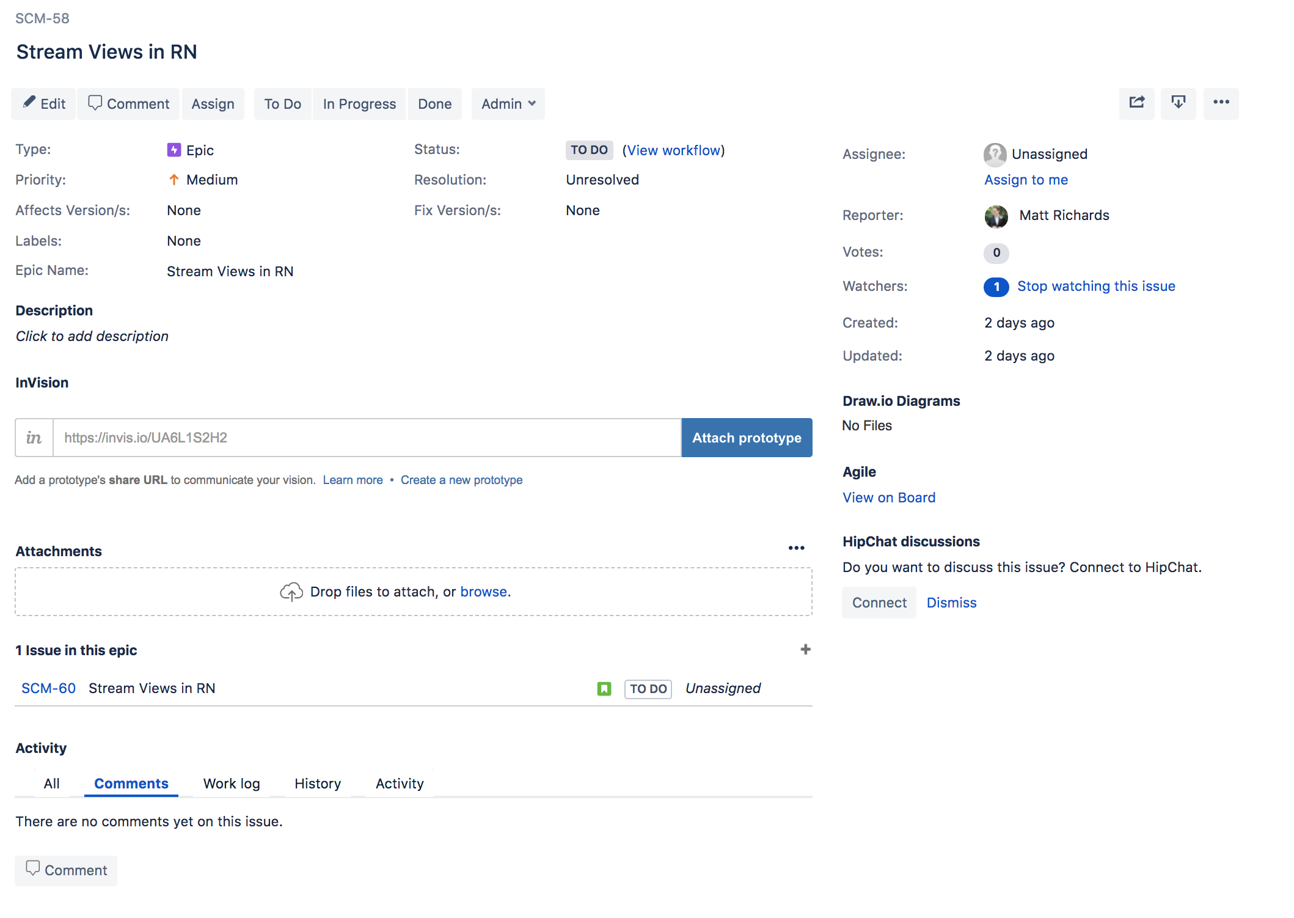Click the cloud upload icon in attachments
Screen dimensions: 1294x918
tap(291, 592)
